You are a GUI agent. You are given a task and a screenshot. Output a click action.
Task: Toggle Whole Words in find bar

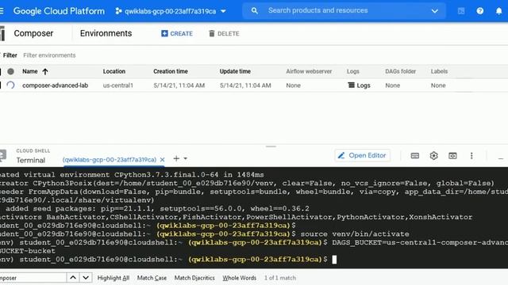239,278
